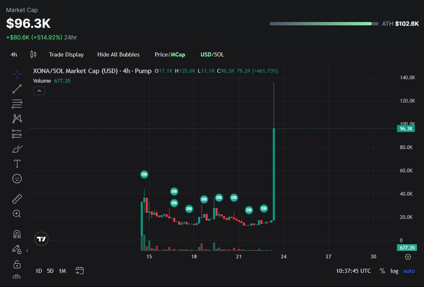424x287 pixels.
Task: Toggle auto scale mode
Action: tap(409, 271)
